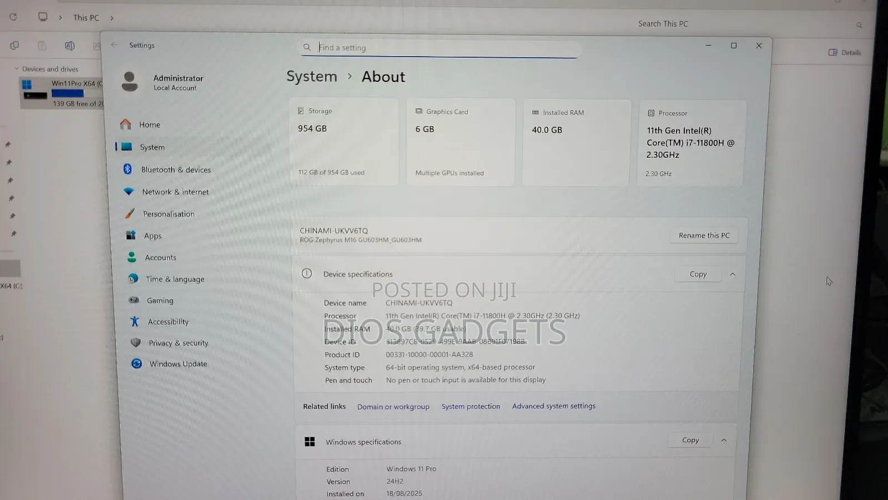Open the Details pane button in Explorer
Image resolution: width=888 pixels, height=500 pixels.
845,52
